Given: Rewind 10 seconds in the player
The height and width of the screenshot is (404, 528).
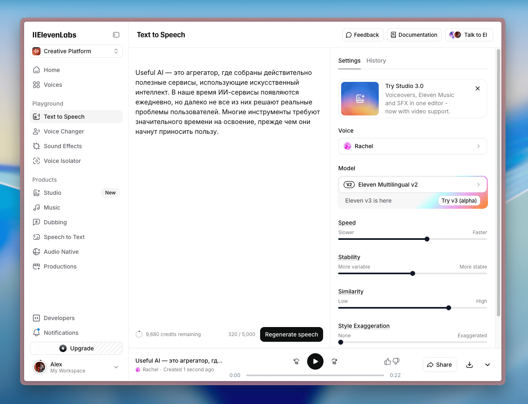Looking at the screenshot, I should pos(296,361).
